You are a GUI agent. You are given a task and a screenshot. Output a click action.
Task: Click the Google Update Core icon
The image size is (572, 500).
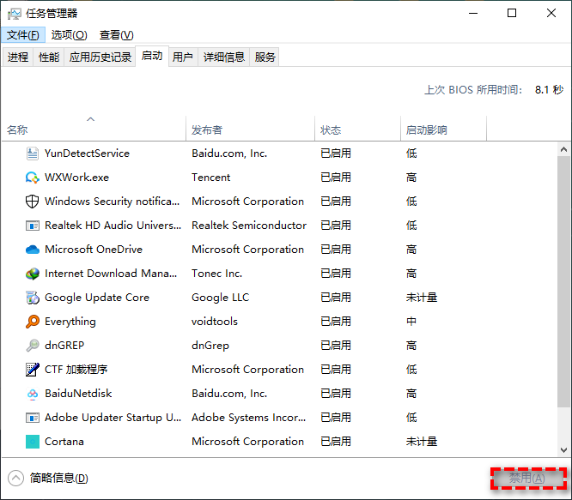pyautogui.click(x=32, y=298)
